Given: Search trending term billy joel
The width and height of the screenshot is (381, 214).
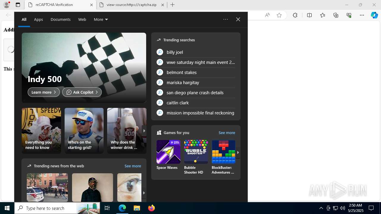Looking at the screenshot, I should tap(196, 52).
